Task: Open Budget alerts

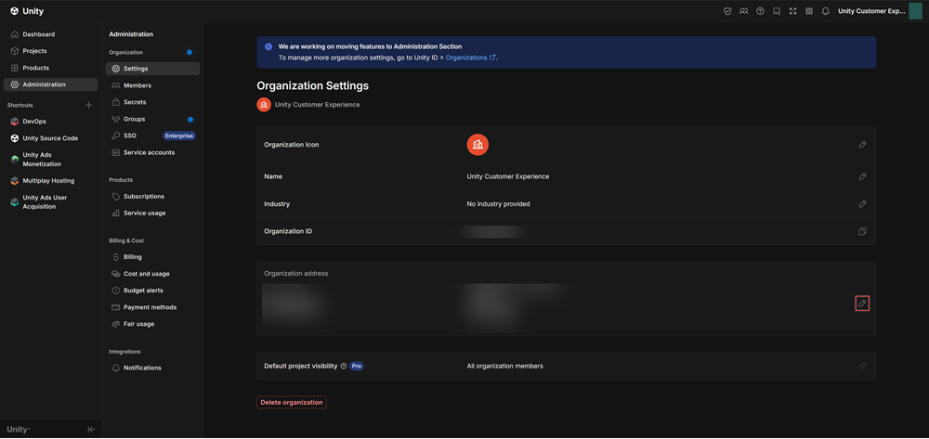Action: [152, 291]
